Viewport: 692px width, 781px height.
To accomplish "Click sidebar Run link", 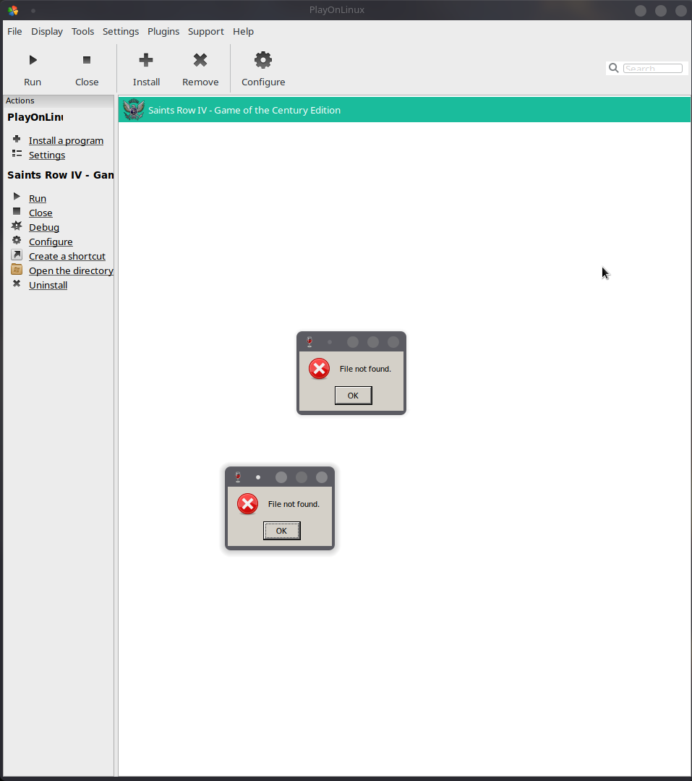I will (x=38, y=198).
